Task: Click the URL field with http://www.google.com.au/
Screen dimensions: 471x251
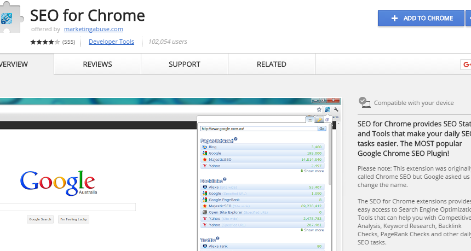Action: (259, 129)
